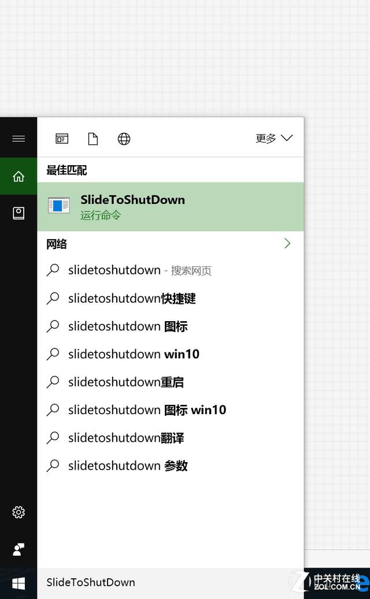This screenshot has height=599, width=370.
Task: Select the 网络 section header
Action: click(x=57, y=244)
